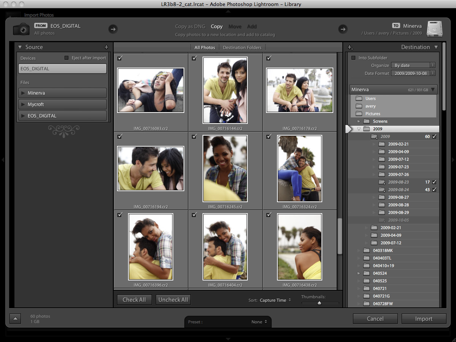Toggle the Into Subfolder checkbox
This screenshot has height=342, width=456.
click(353, 58)
